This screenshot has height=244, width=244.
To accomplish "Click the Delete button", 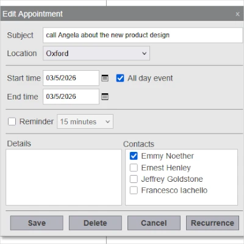I will coord(95,223).
